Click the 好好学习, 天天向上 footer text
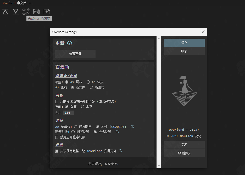Viewport: 245px width, 175px height. pos(103,164)
